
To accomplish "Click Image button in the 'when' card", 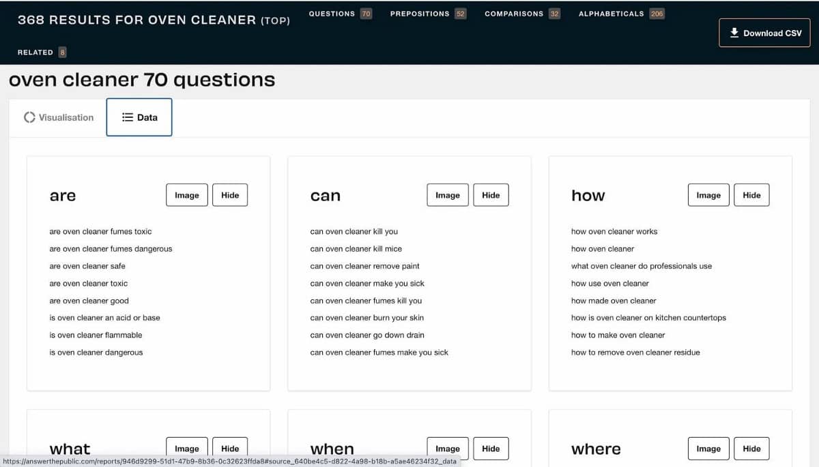I will 448,449.
